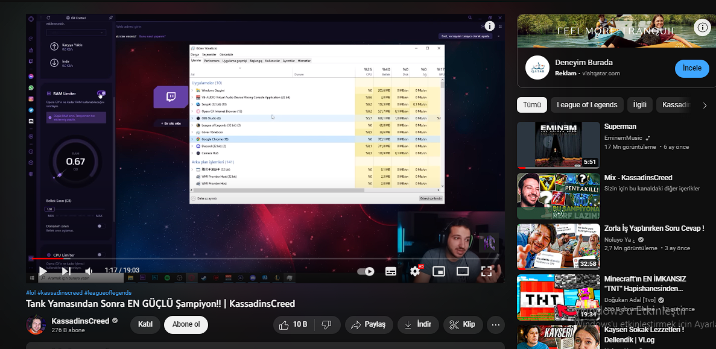Click the Katıl membership button
This screenshot has width=716, height=349.
point(145,324)
